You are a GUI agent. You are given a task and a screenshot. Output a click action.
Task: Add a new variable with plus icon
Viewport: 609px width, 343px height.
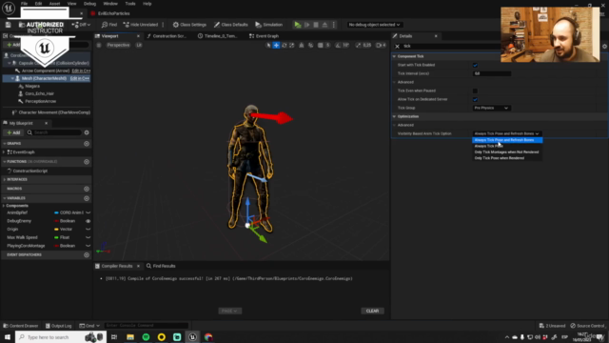click(x=87, y=198)
